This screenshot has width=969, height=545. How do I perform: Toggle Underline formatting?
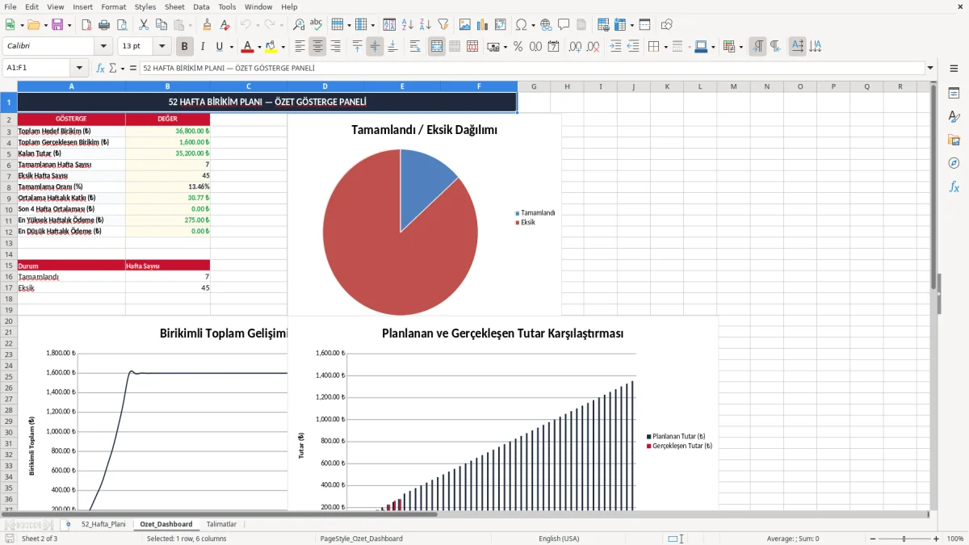(x=219, y=47)
